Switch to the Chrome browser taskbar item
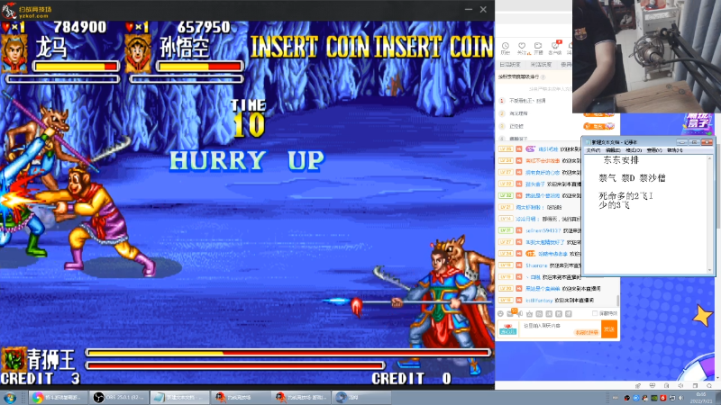 point(59,397)
